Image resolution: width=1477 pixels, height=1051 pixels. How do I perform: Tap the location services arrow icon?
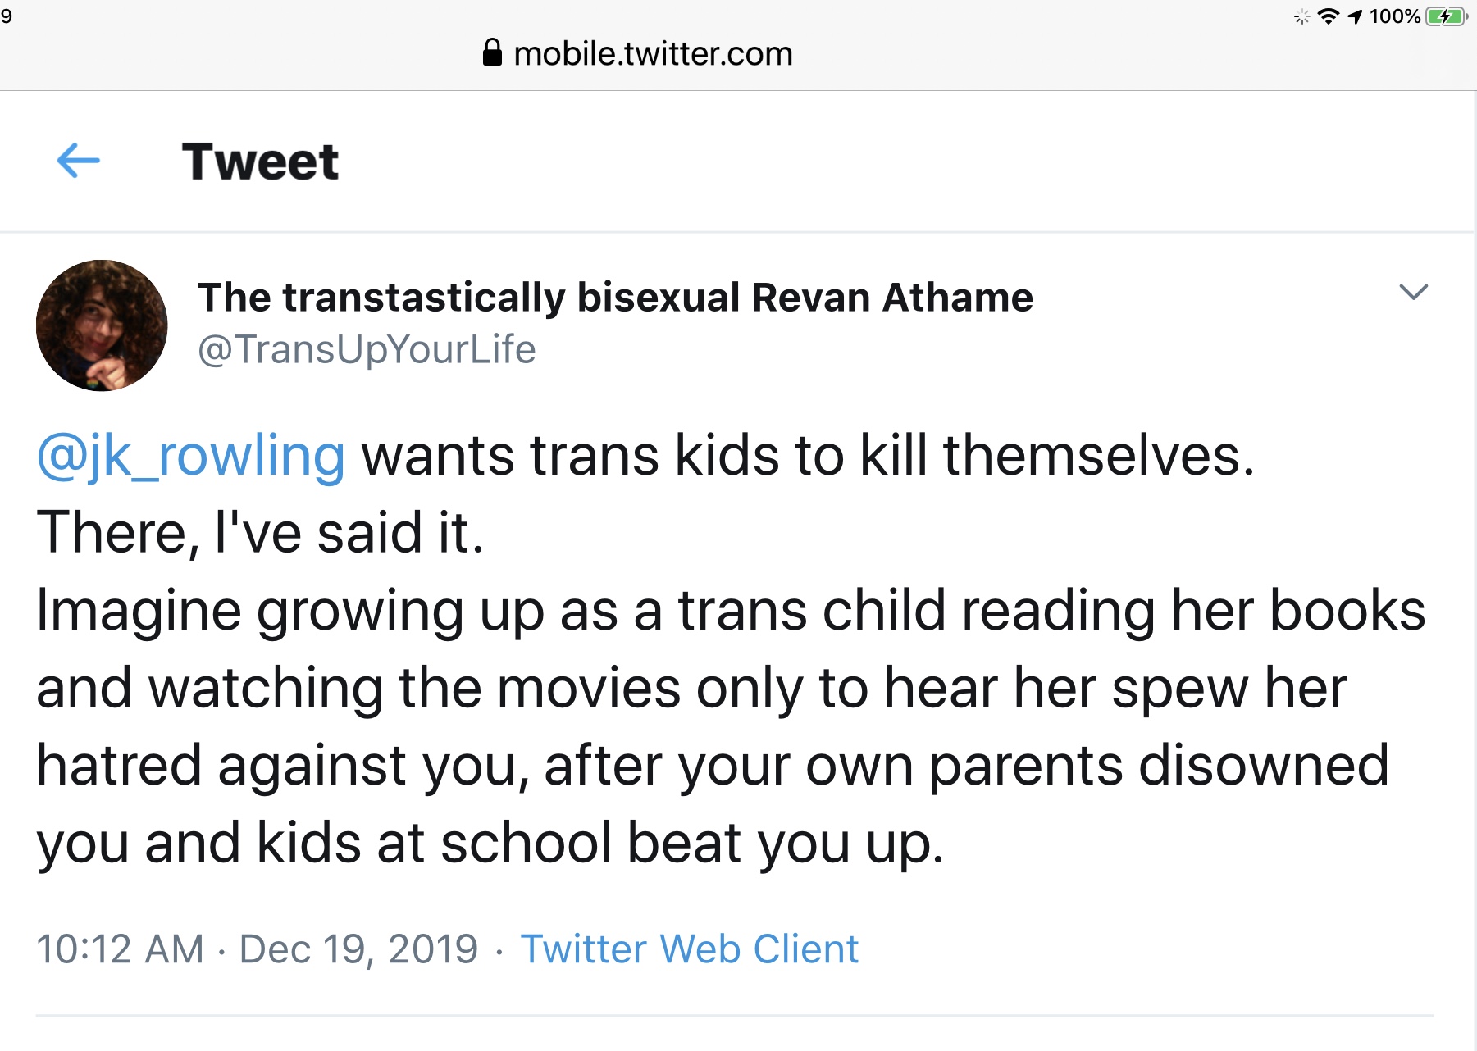tap(1355, 16)
